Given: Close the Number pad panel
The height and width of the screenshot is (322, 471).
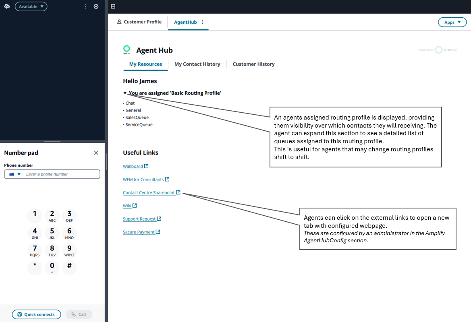Looking at the screenshot, I should pyautogui.click(x=96, y=153).
